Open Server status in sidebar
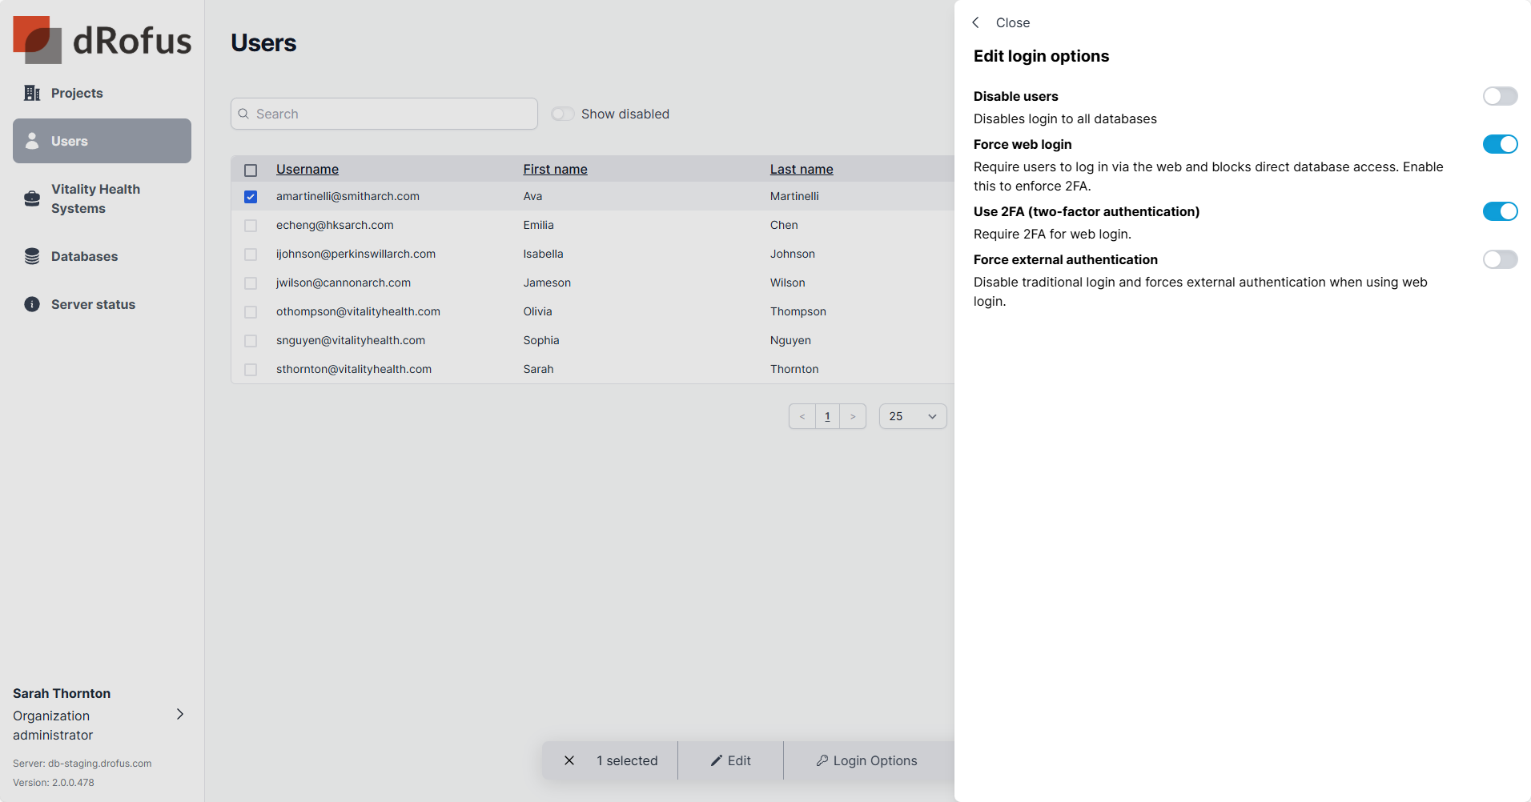1531x802 pixels. pos(93,304)
